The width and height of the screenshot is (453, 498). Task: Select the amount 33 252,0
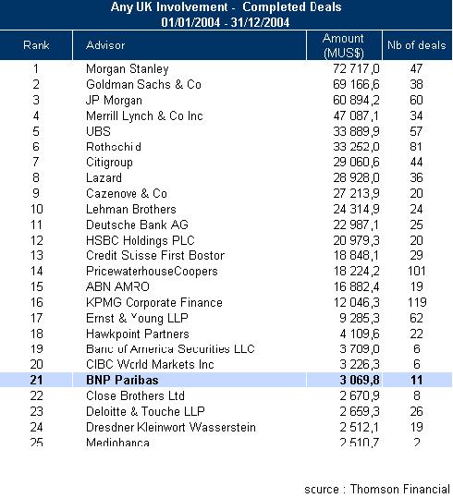(356, 147)
